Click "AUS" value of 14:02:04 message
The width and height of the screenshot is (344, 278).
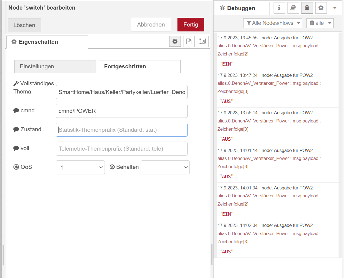coord(227,252)
